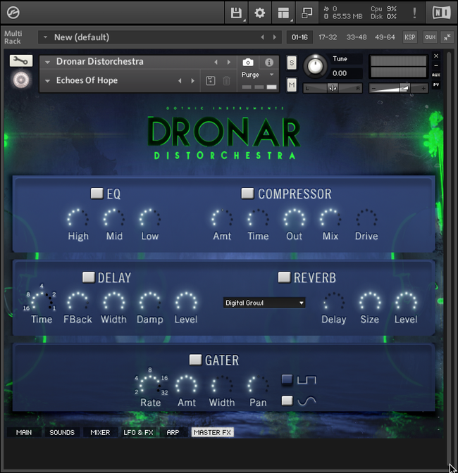The height and width of the screenshot is (473, 458).
Task: Save snapshot with floppy disk icon
Action: pyautogui.click(x=211, y=81)
